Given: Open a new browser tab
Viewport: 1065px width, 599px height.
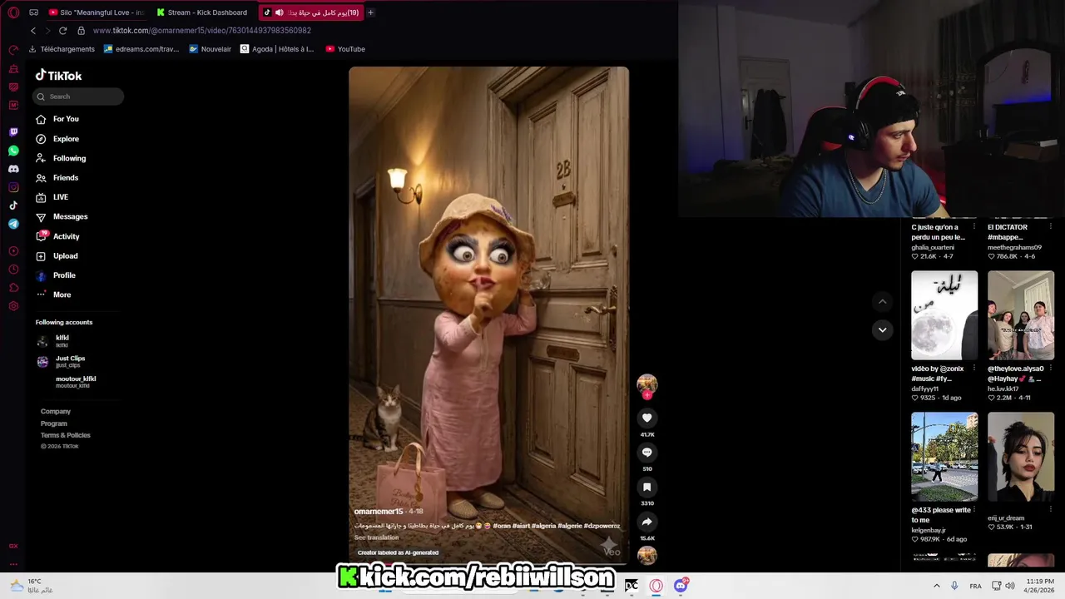Looking at the screenshot, I should tap(371, 12).
